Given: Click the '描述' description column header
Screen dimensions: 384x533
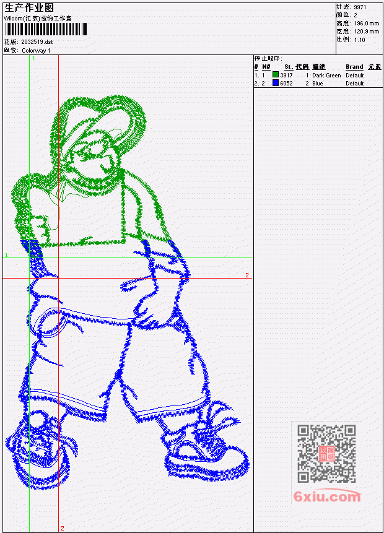Looking at the screenshot, I should (x=319, y=67).
